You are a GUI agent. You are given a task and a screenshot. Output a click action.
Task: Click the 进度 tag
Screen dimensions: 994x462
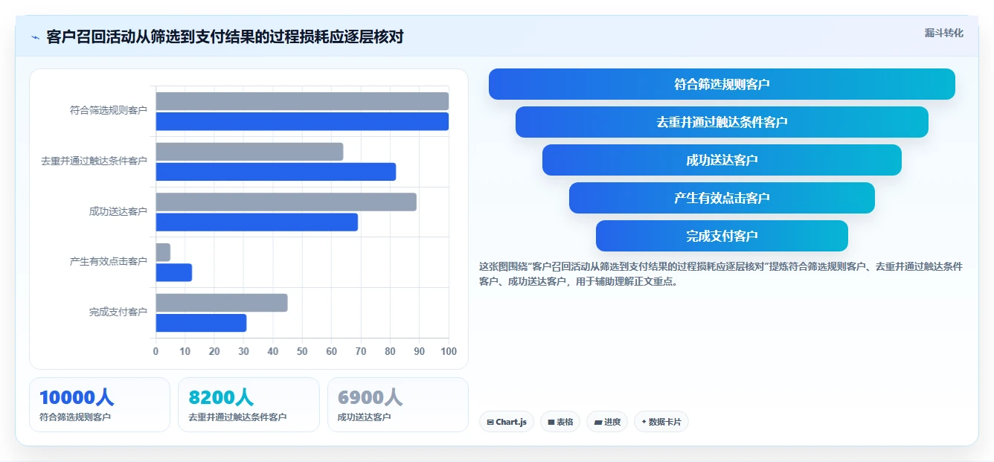click(607, 422)
